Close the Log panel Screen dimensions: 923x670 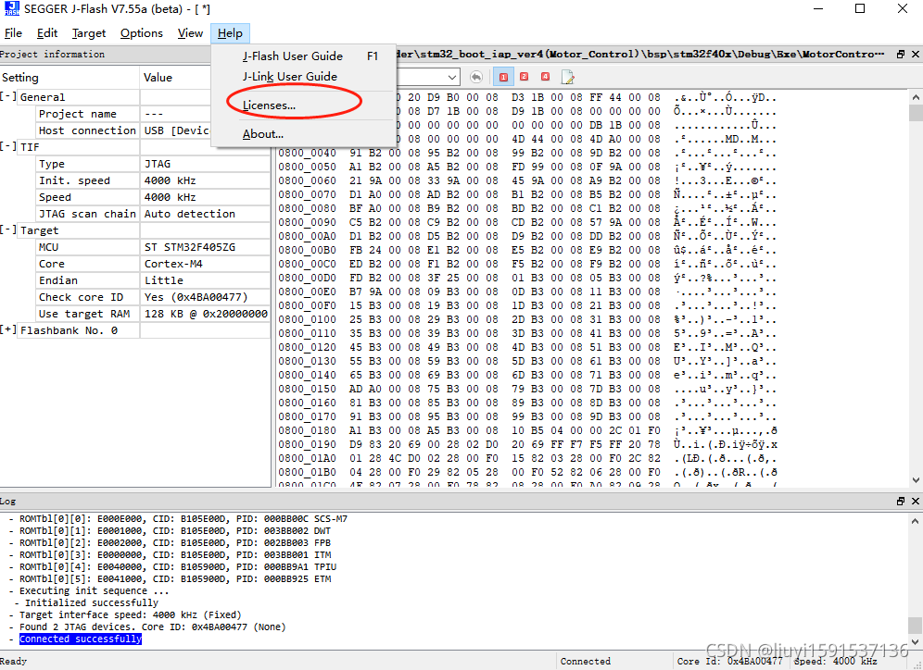tap(916, 501)
